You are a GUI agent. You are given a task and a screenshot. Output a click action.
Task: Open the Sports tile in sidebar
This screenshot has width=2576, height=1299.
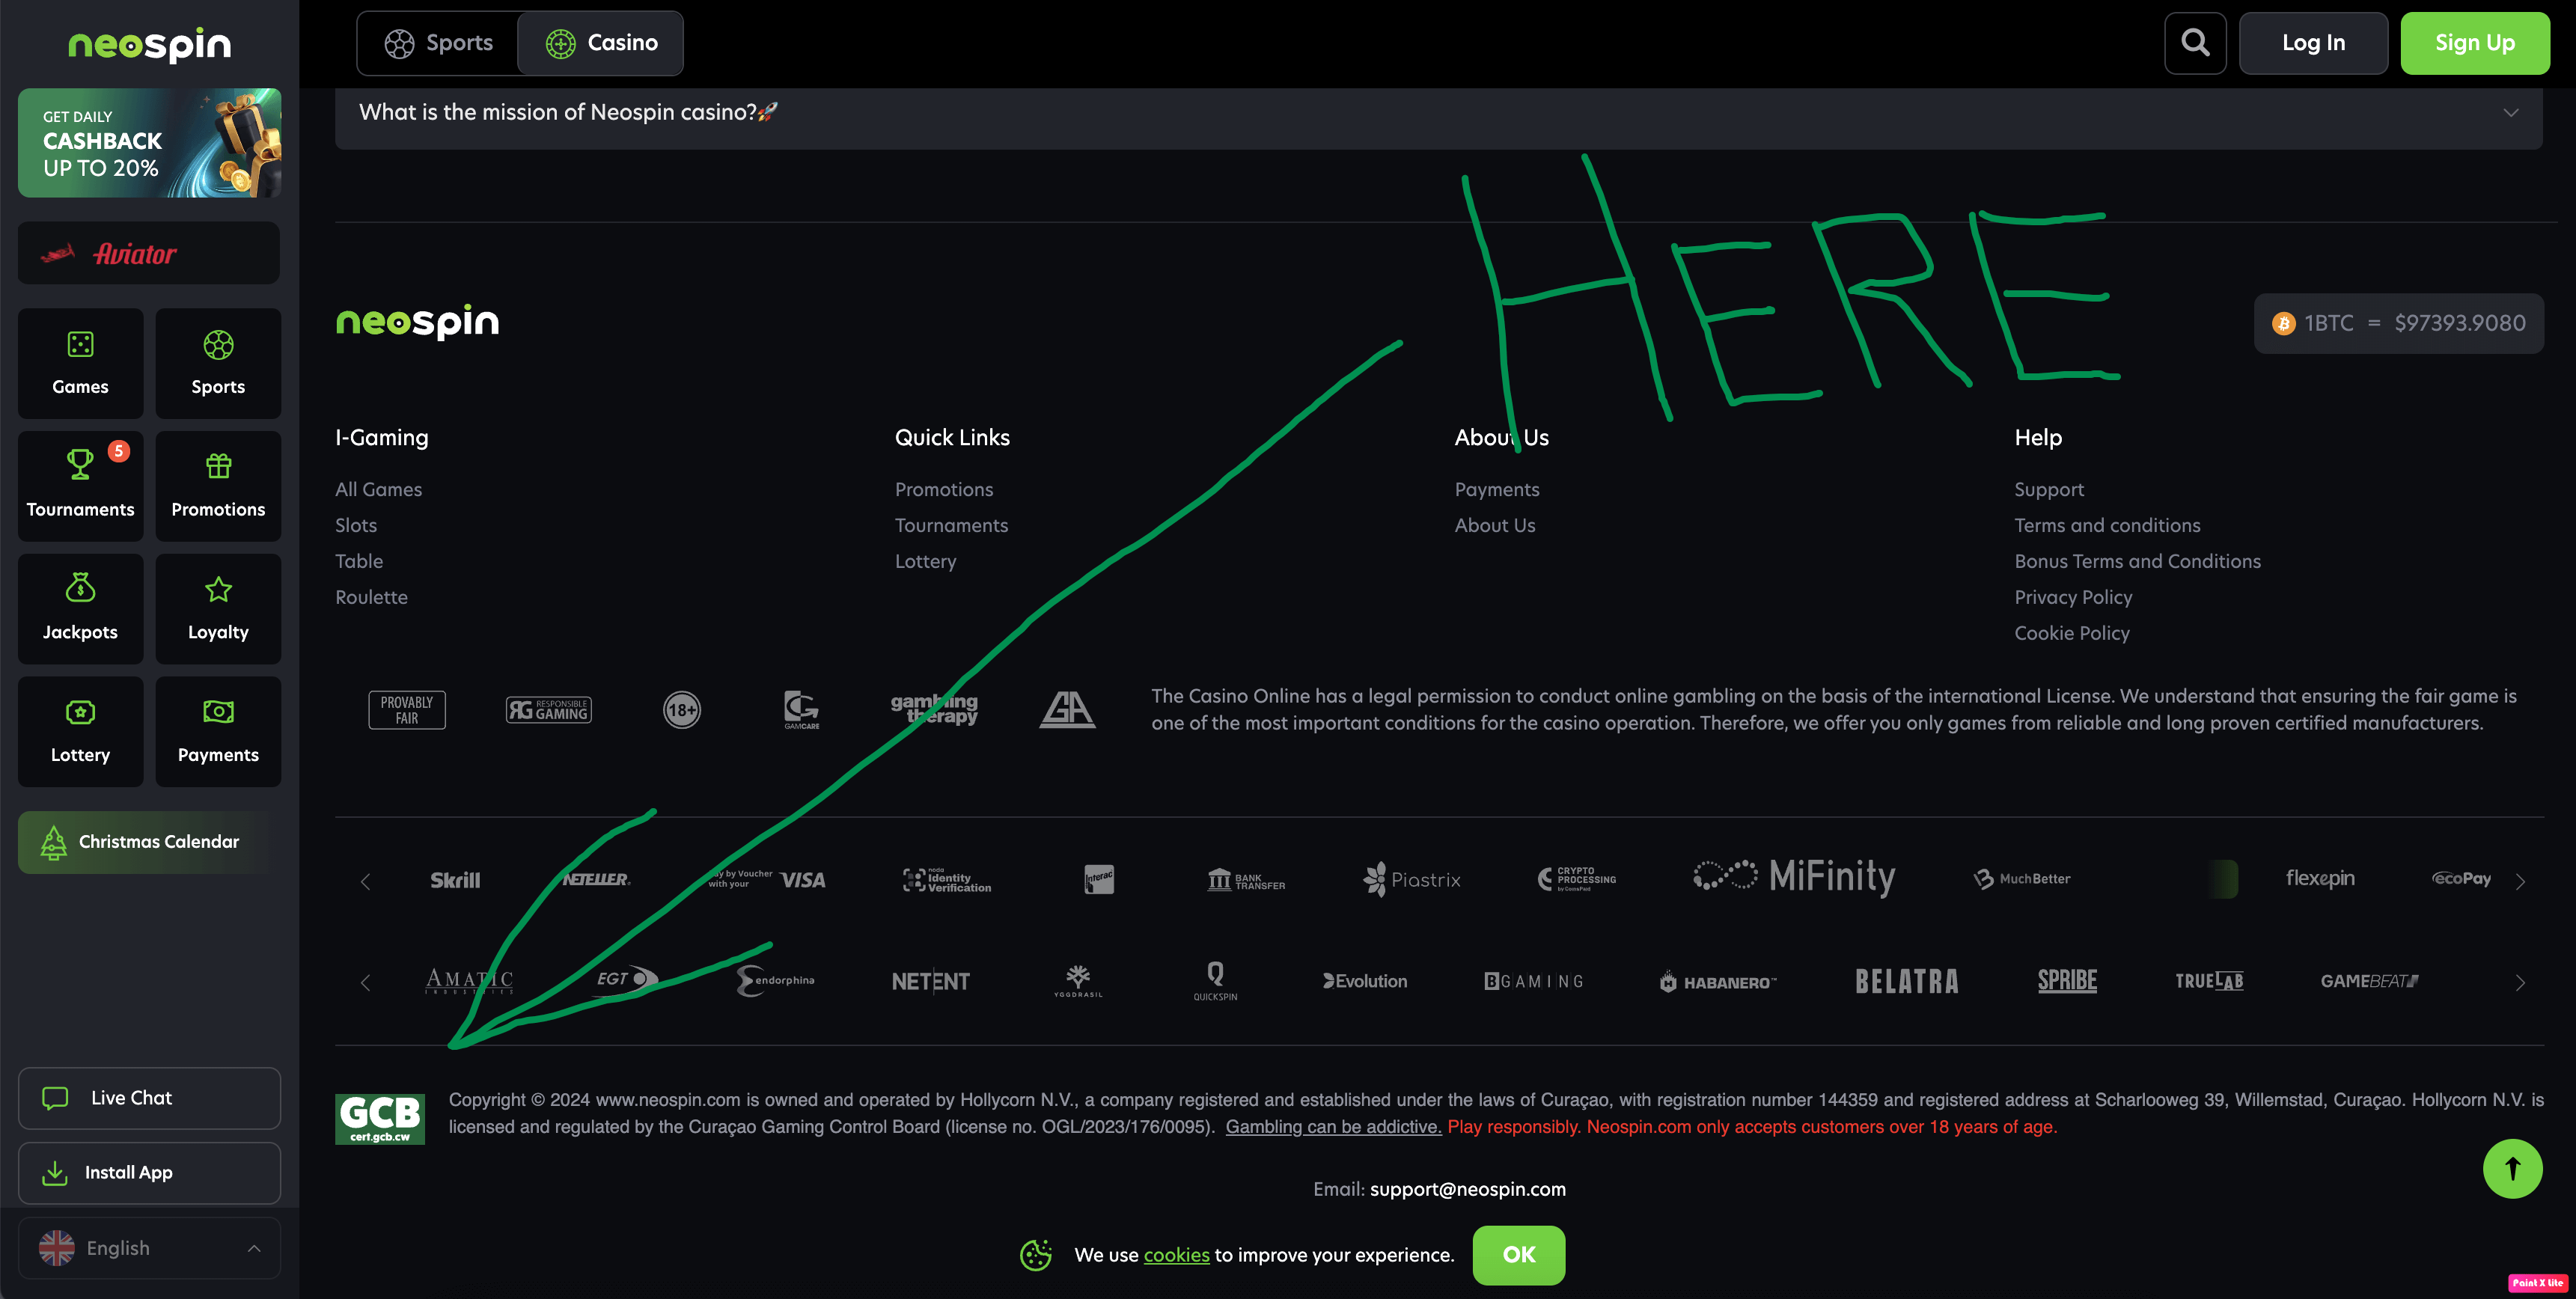tap(218, 363)
